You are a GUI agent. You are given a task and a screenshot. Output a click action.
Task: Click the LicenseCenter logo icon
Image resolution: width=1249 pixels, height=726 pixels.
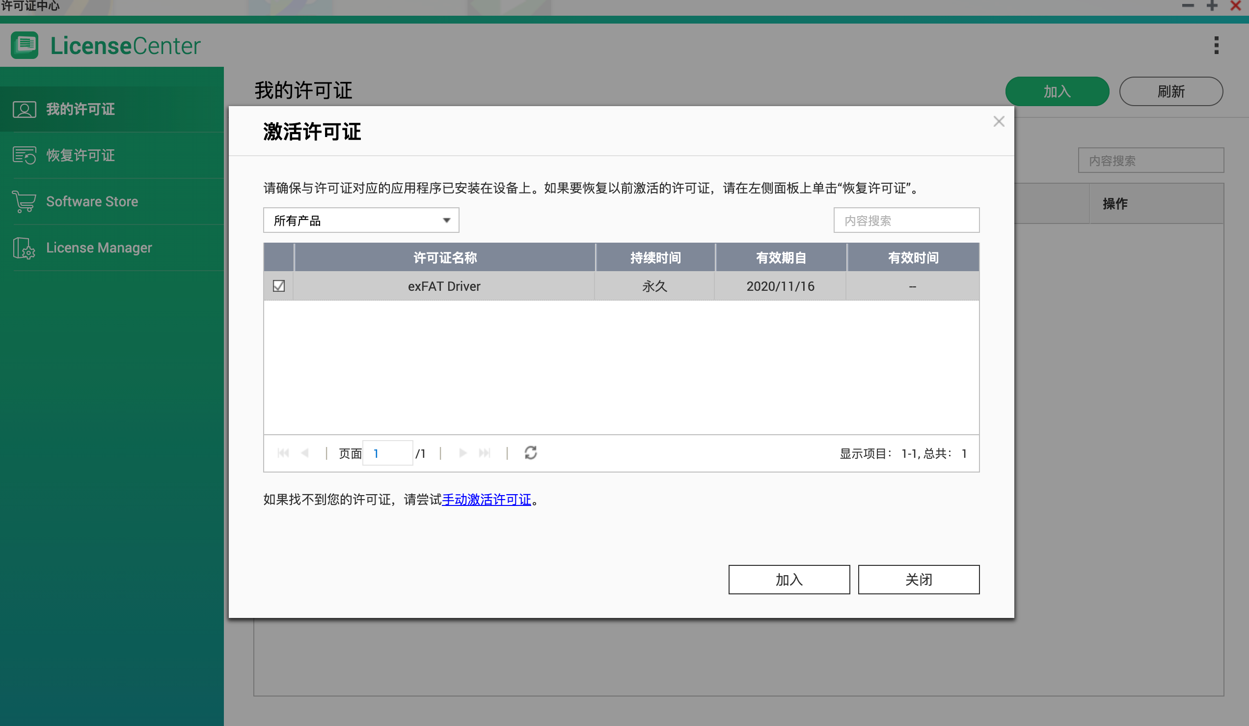[x=24, y=45]
